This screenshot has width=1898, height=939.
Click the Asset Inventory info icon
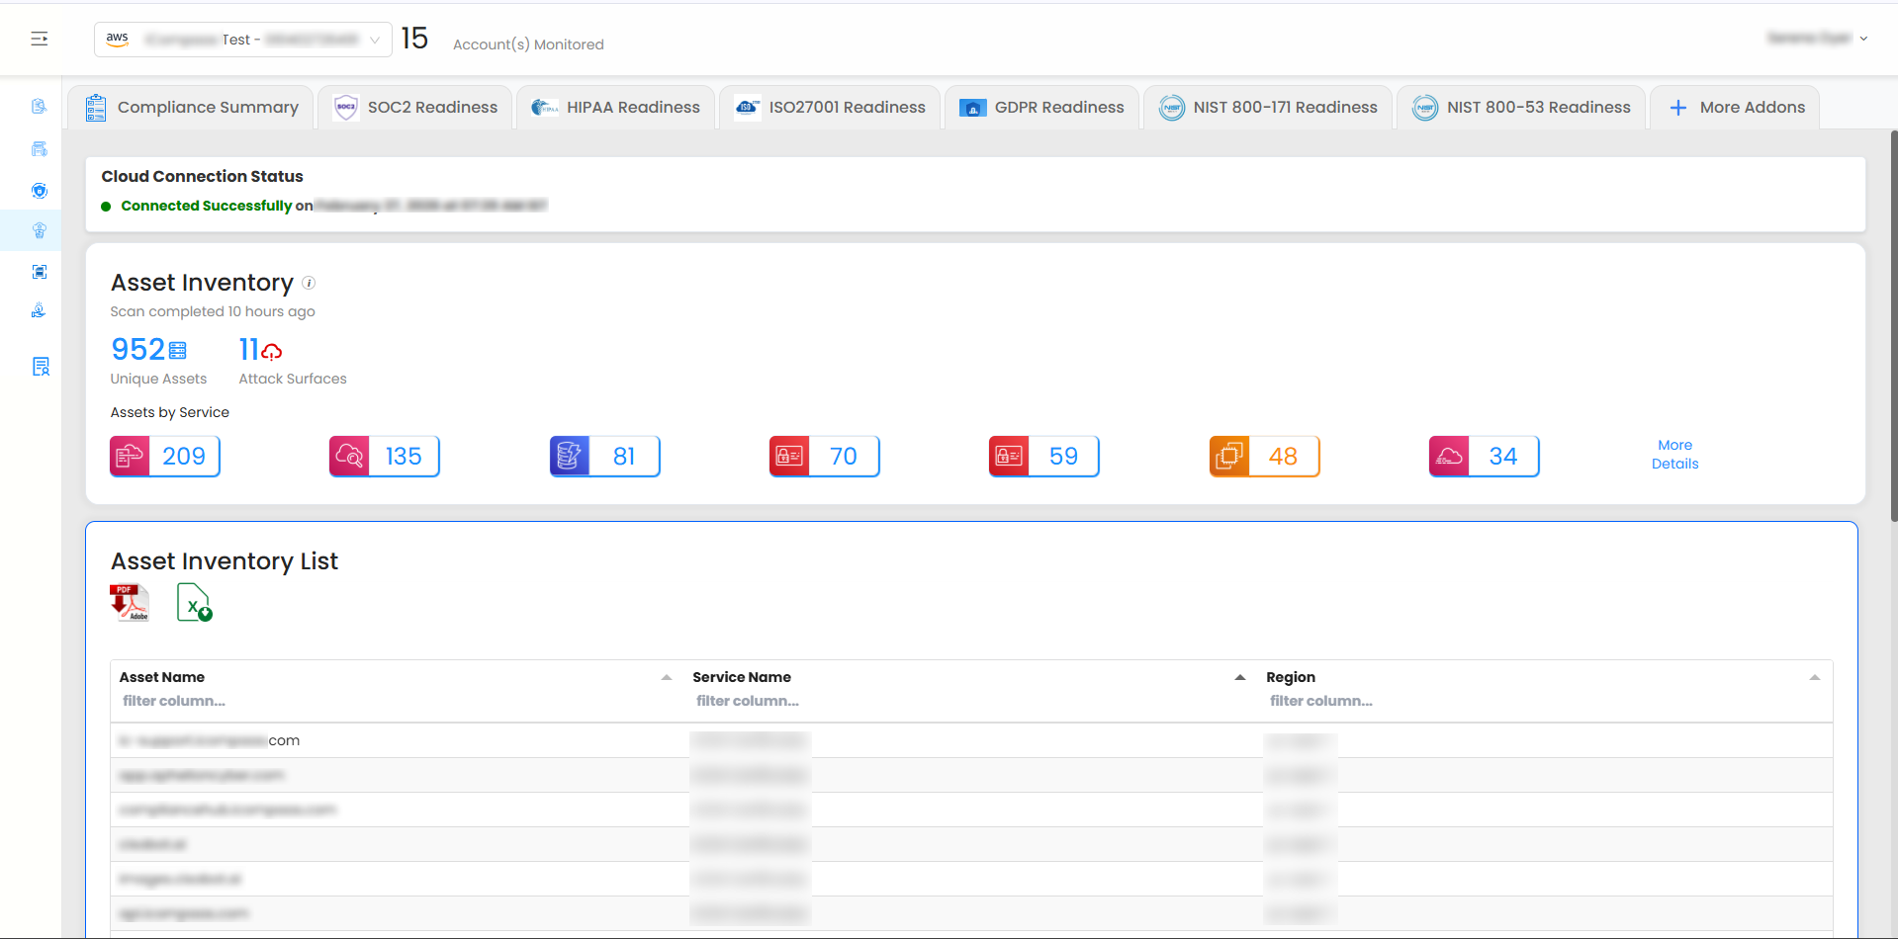pos(309,283)
